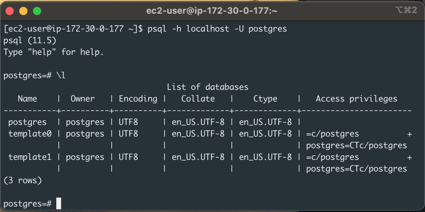Click the current postgres=# prompt
This screenshot has width=425, height=212.
tap(27, 203)
